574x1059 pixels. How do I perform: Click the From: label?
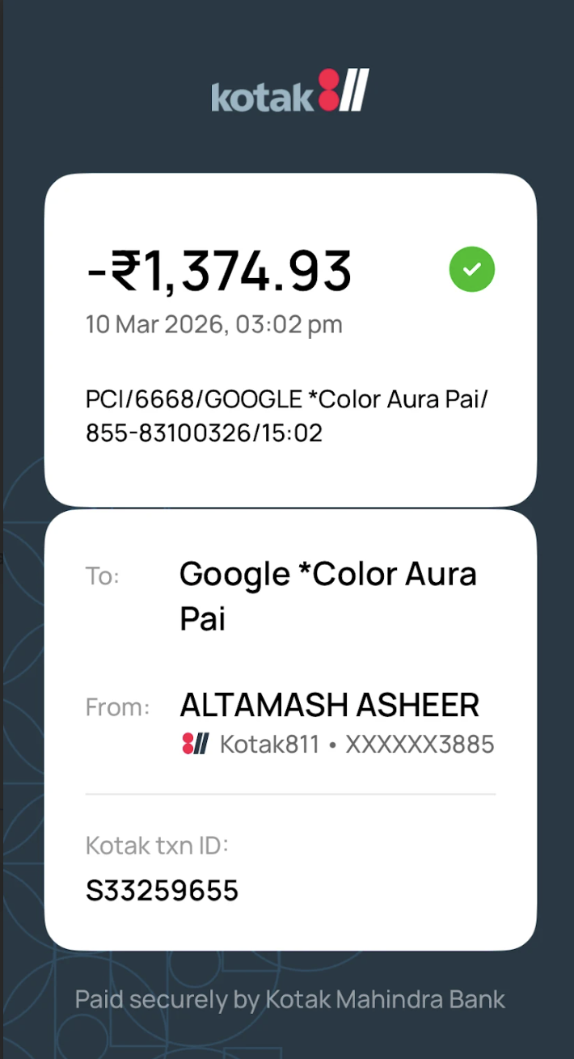click(x=118, y=707)
